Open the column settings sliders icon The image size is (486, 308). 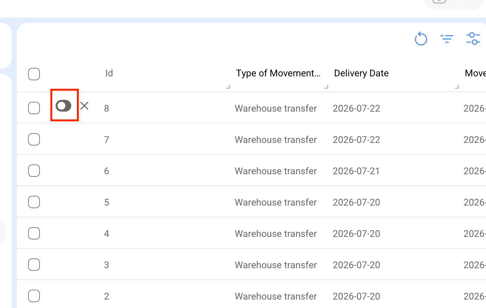click(x=473, y=38)
